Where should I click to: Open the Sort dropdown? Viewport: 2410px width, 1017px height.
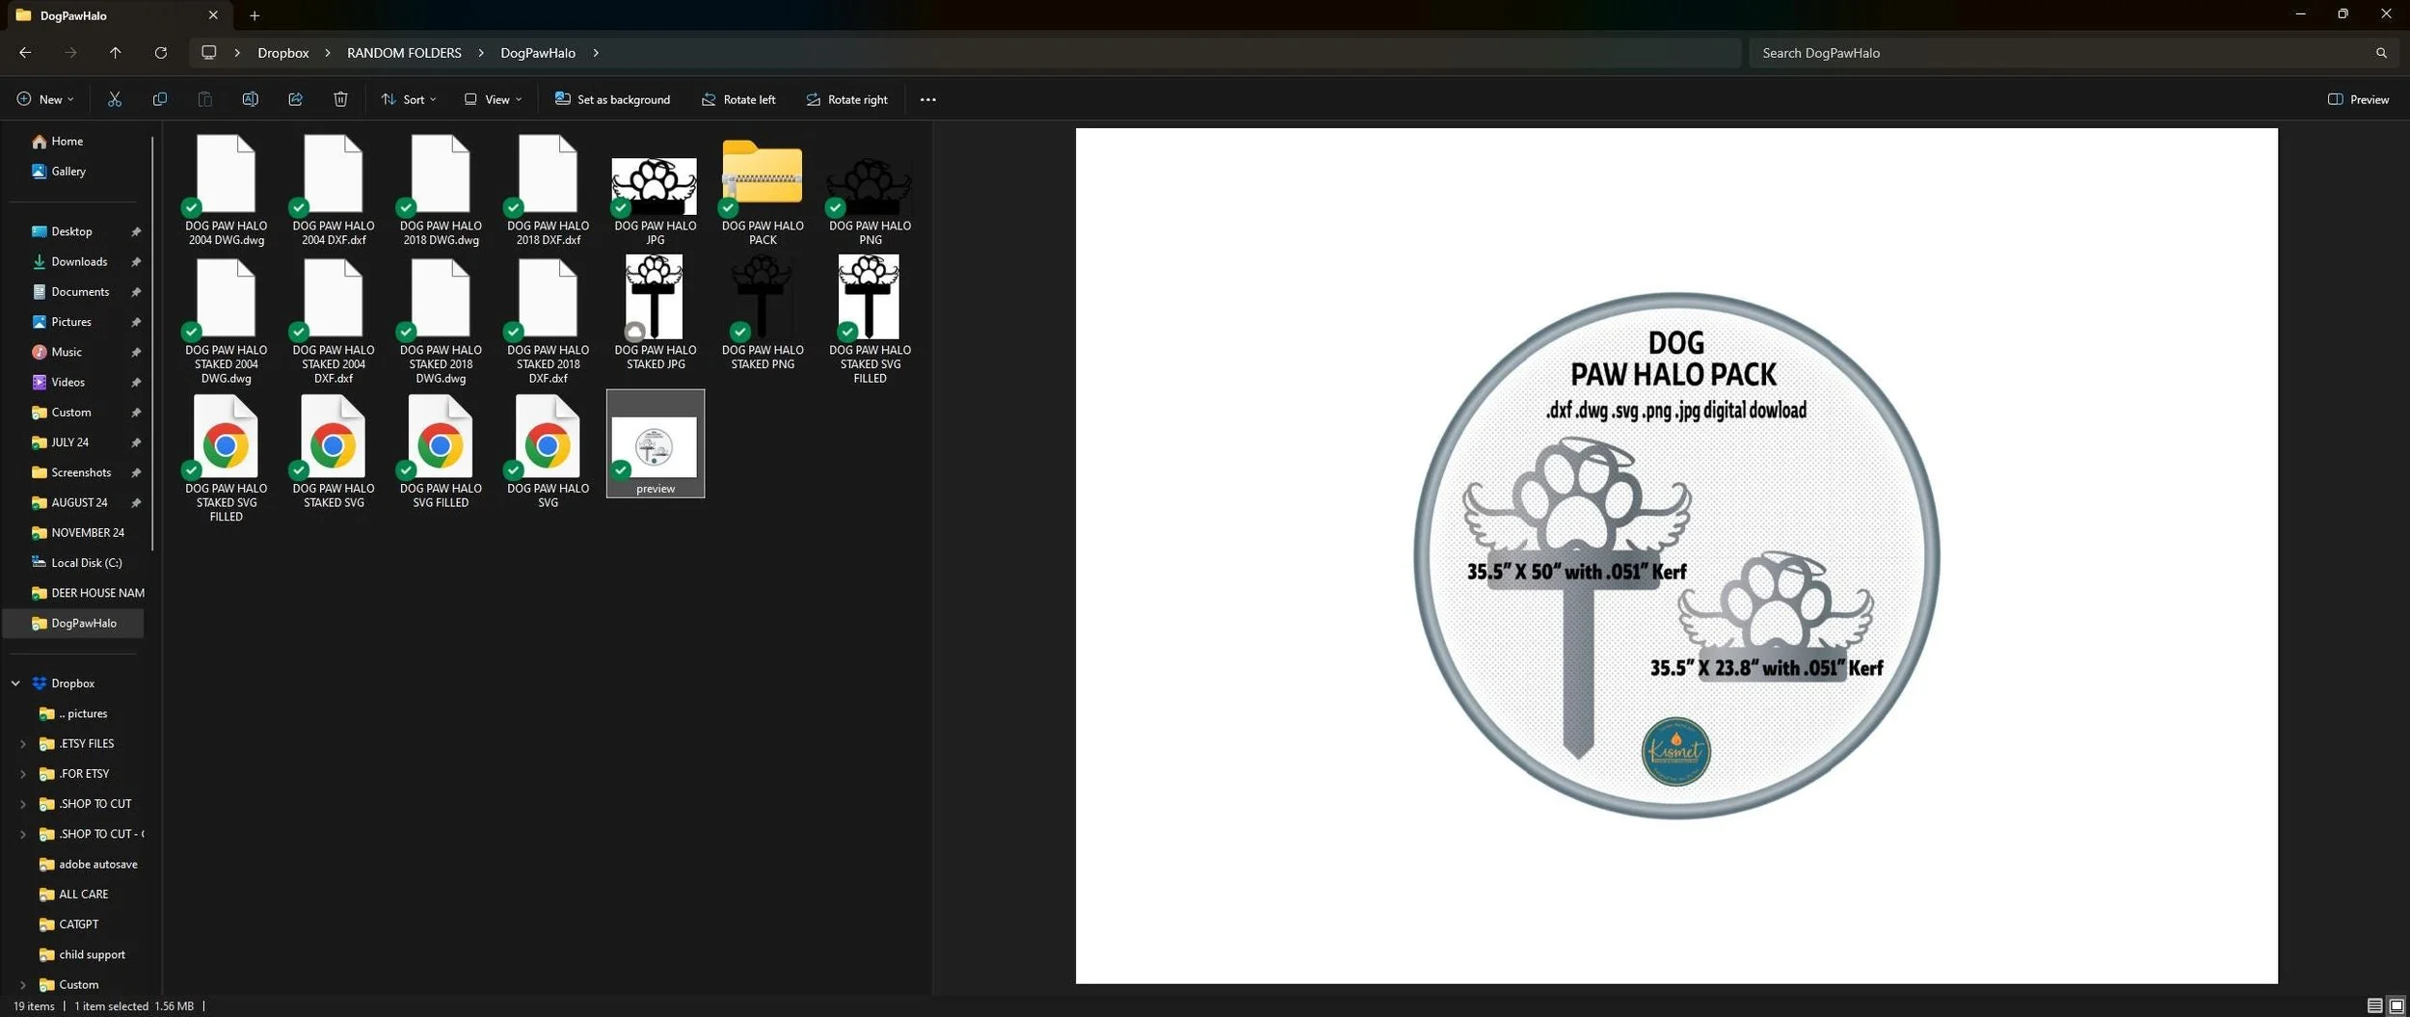point(409,99)
